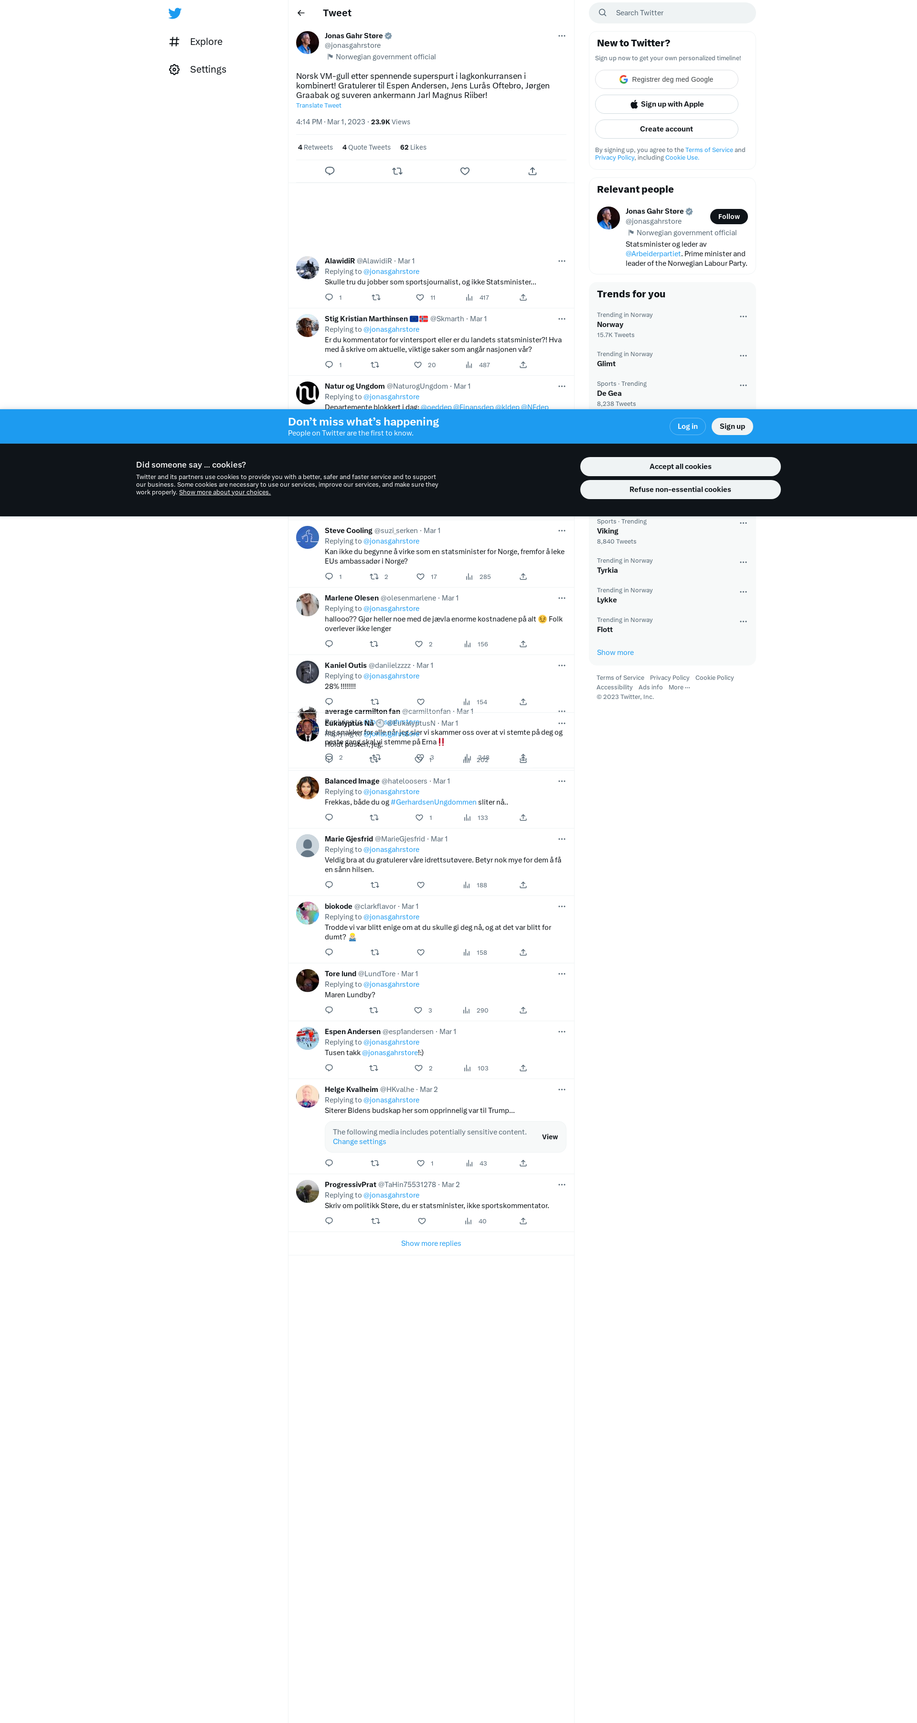Viewport: 917px width, 1723px height.
Task: Share ProgressivPrat's reply
Action: click(522, 1221)
